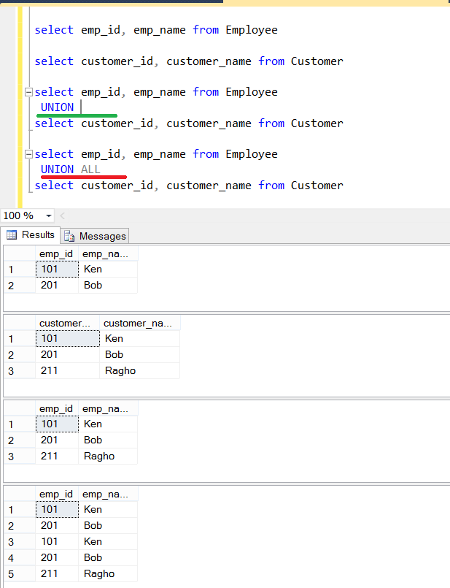Select the Bob cell in the bottom grid

[x=93, y=525]
